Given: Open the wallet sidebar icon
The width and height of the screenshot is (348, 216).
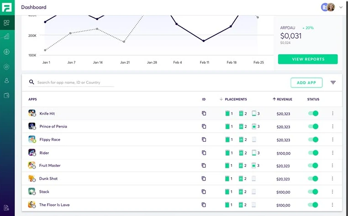Looking at the screenshot, I should point(7,96).
